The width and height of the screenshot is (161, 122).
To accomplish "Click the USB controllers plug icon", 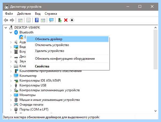I will [x=16, y=85].
